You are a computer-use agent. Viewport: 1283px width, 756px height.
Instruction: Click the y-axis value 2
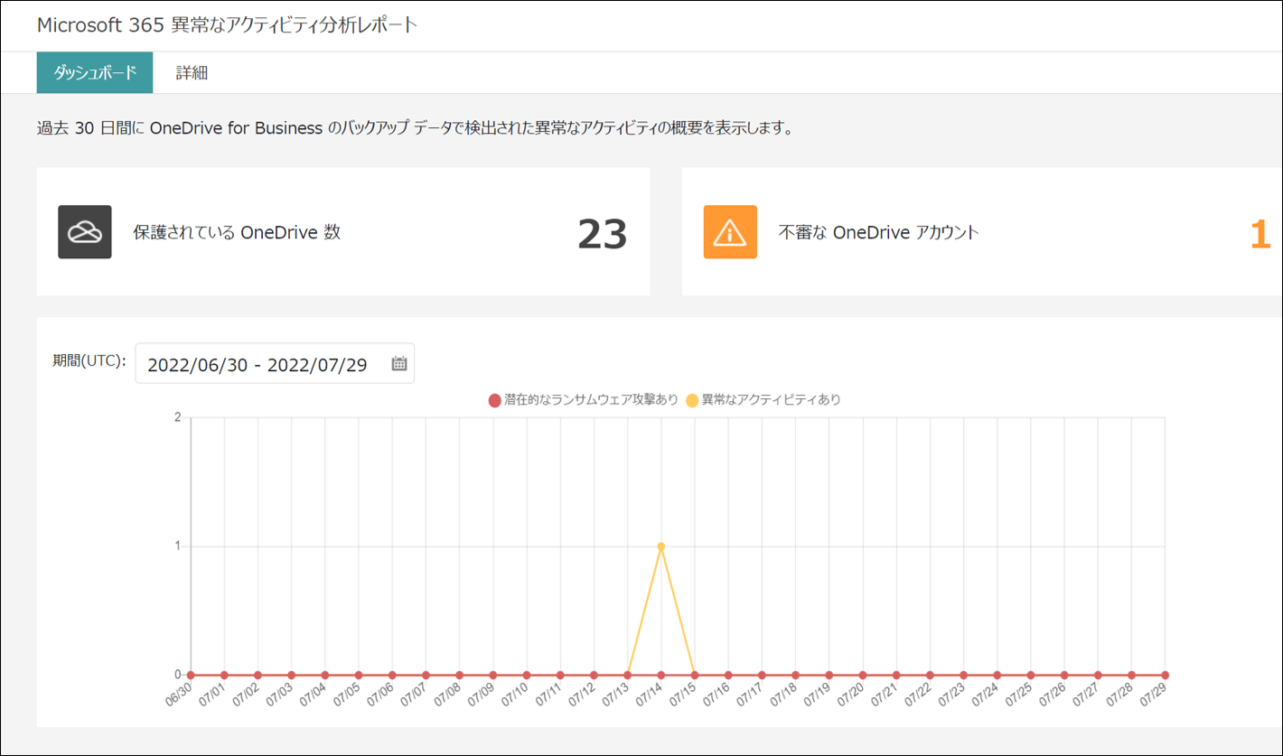[x=178, y=417]
